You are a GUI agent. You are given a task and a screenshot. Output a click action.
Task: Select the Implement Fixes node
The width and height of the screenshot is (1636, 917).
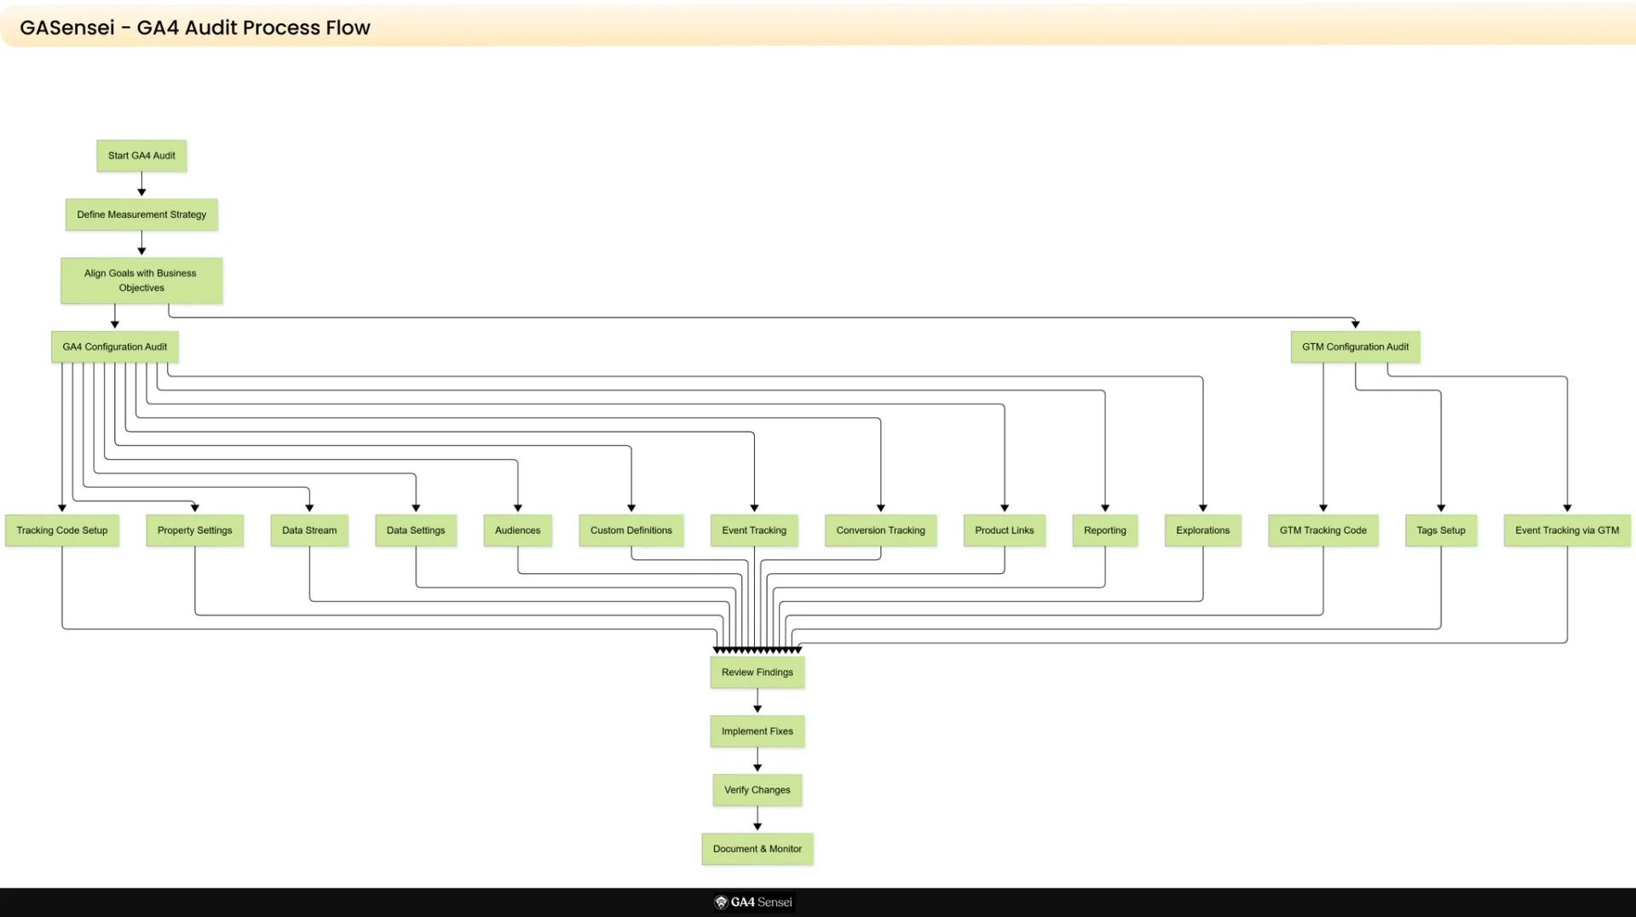(x=757, y=731)
